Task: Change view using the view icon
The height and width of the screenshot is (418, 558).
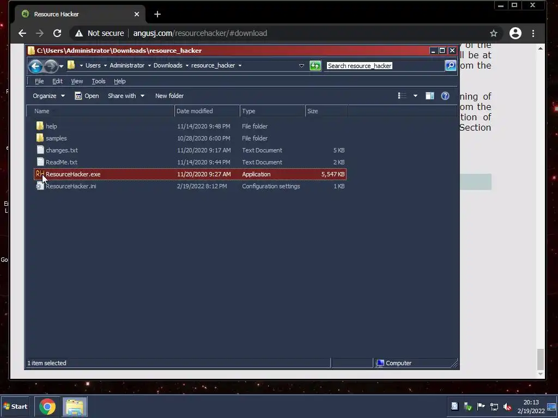Action: 402,96
